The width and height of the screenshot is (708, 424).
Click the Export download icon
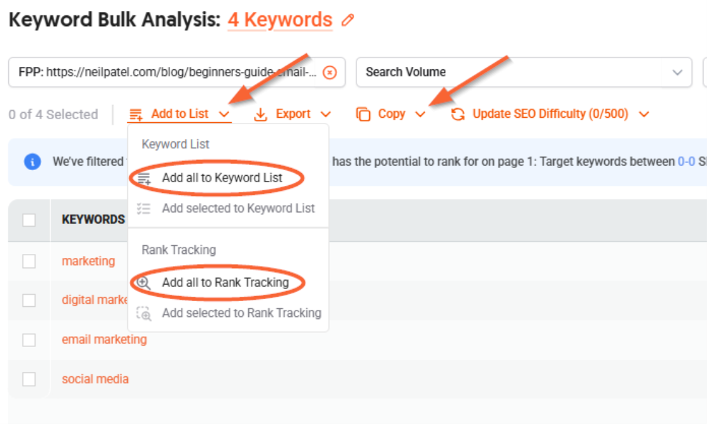coord(260,115)
